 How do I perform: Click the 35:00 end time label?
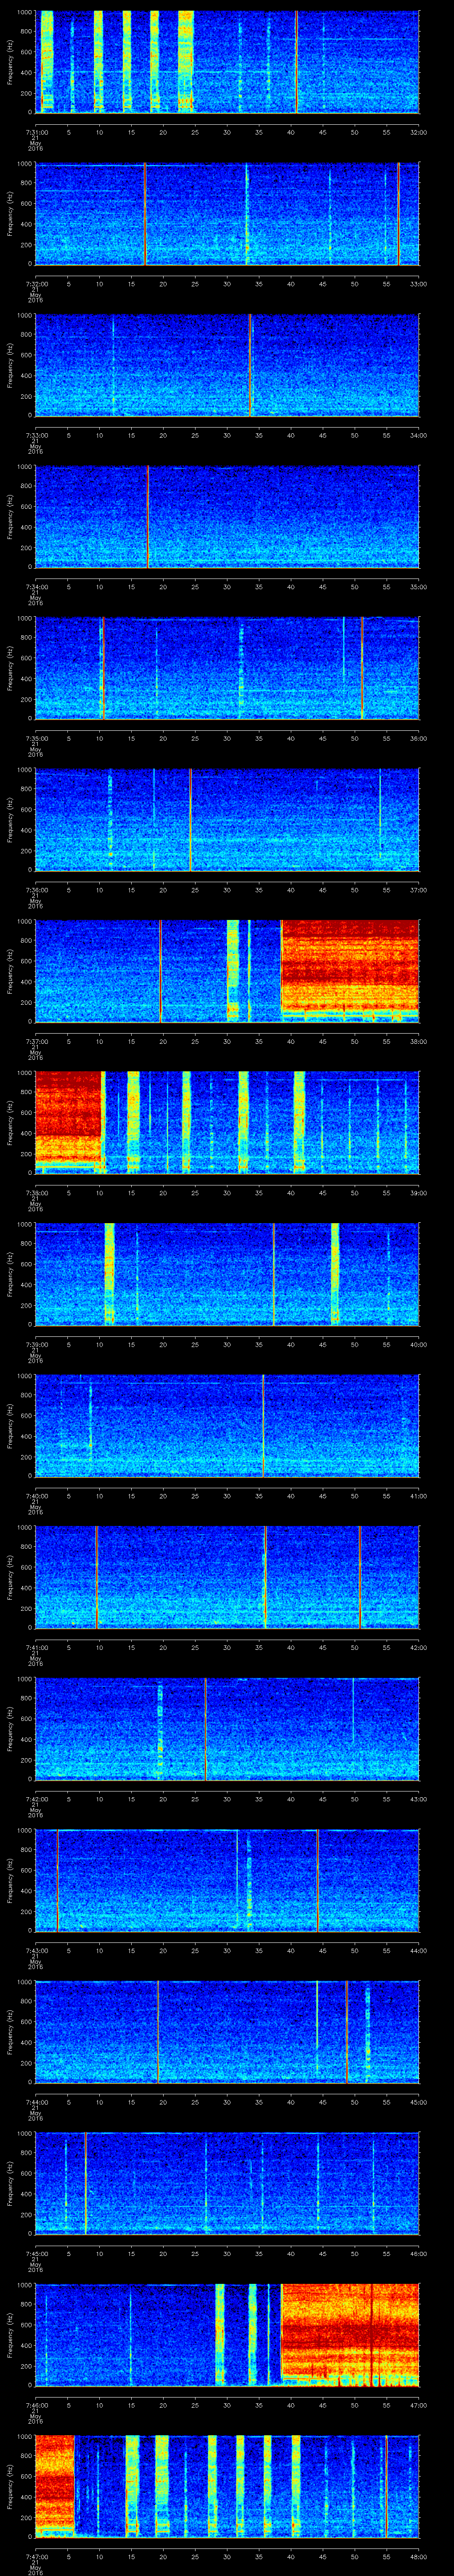[418, 587]
